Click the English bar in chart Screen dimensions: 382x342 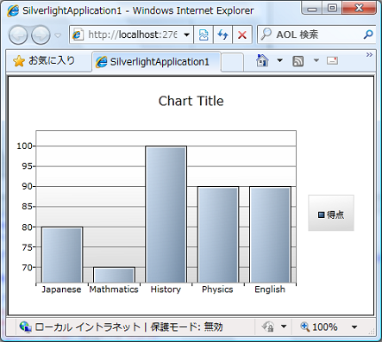[270, 234]
